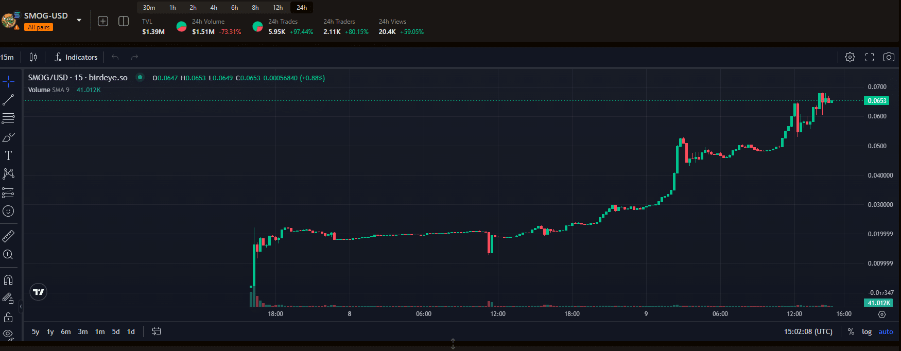Viewport: 901px width, 351px height.
Task: Select the 5d date range
Action: (x=116, y=332)
